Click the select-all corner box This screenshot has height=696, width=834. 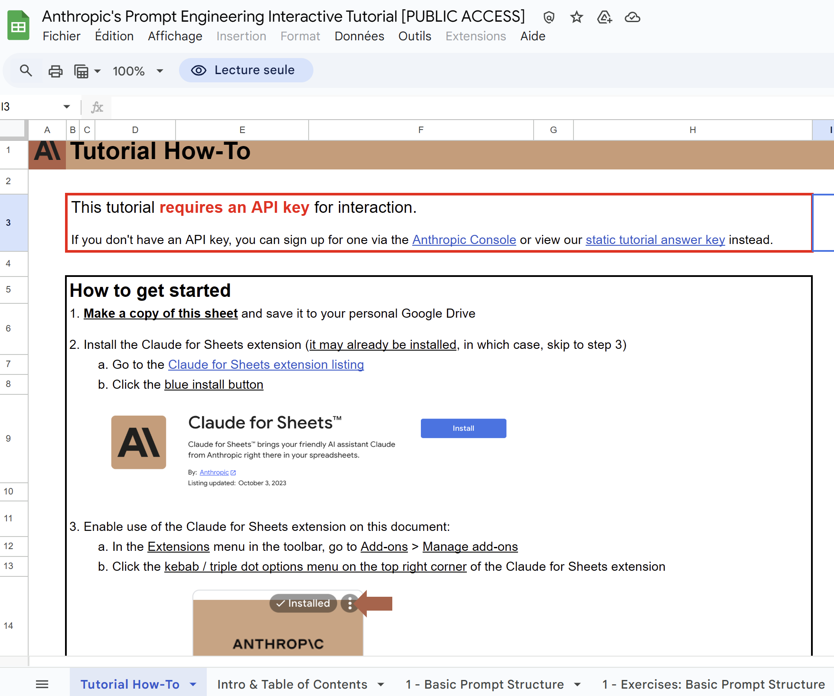(x=14, y=130)
